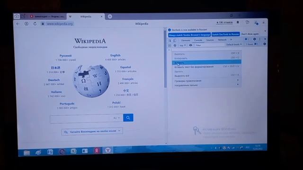Open console settings gear beside issues
Viewport: 303px width, 170px height.
(264, 44)
